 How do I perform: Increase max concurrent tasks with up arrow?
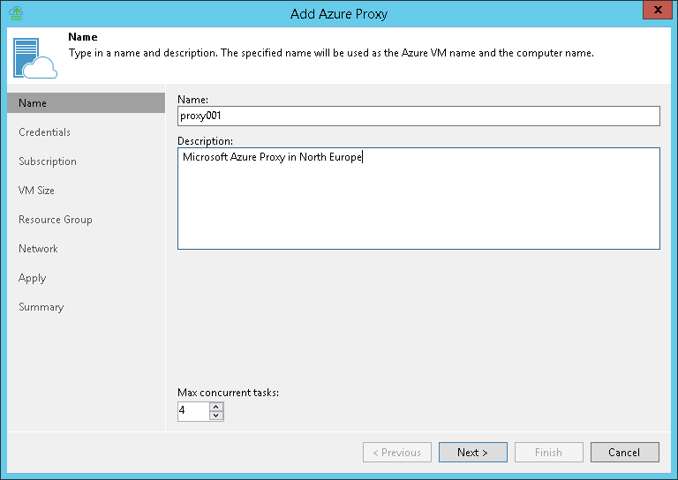(x=216, y=407)
